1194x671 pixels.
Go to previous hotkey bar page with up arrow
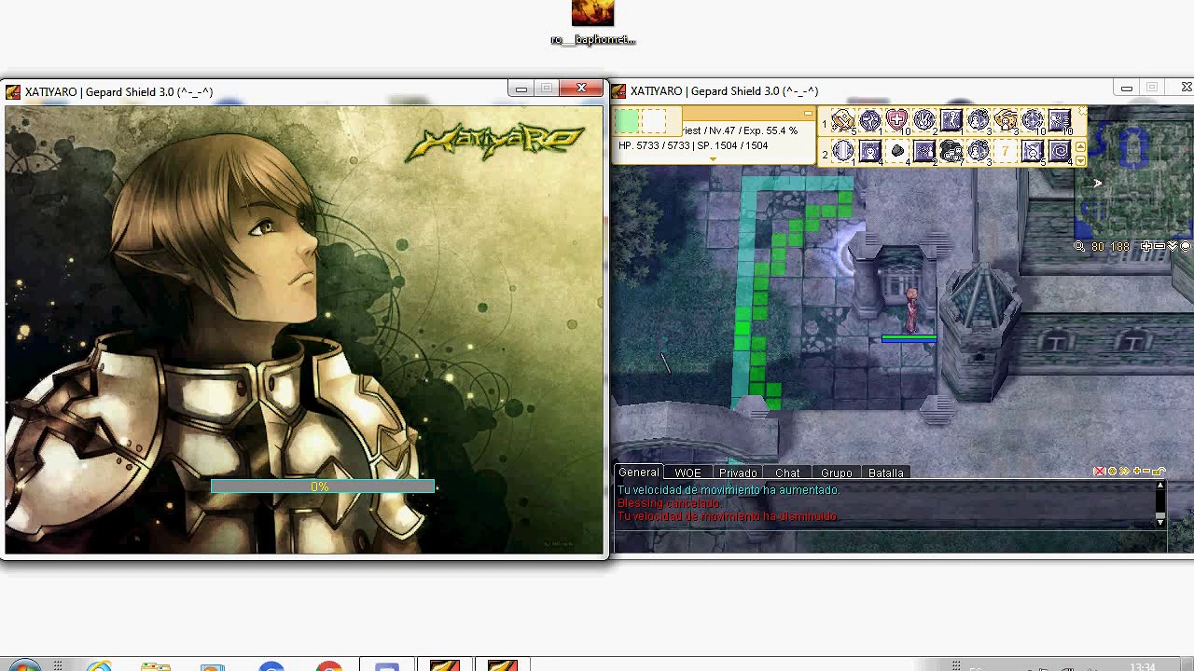tap(1080, 147)
